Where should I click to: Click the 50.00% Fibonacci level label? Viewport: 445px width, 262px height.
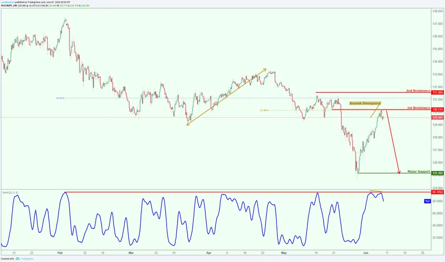coord(60,98)
